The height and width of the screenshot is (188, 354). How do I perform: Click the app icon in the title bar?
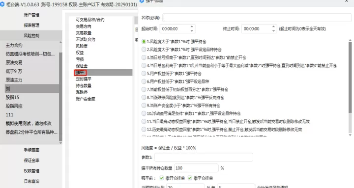pos(2,4)
